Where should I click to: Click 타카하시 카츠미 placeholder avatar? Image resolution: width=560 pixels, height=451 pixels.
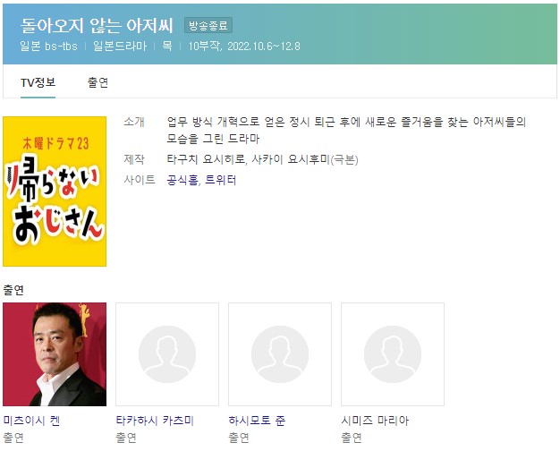coord(167,354)
